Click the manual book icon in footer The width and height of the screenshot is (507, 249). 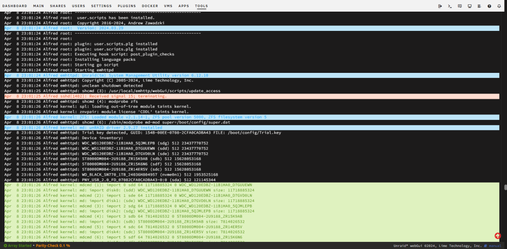486,246
